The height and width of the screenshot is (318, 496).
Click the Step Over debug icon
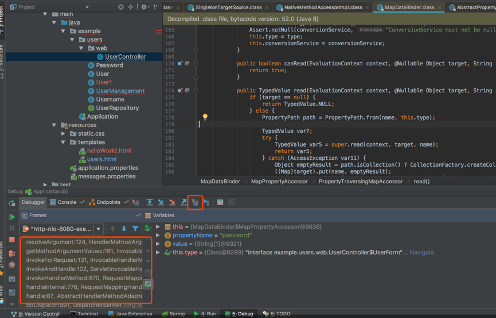150,202
